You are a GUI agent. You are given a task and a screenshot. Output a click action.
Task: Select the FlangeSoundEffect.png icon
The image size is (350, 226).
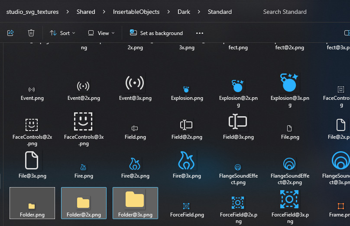238,167
